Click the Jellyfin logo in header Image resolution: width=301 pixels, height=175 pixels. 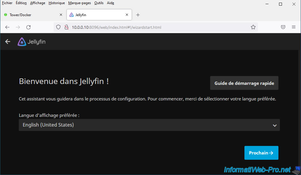(31, 42)
